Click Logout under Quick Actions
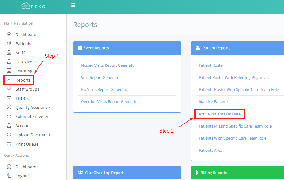 [22, 176]
